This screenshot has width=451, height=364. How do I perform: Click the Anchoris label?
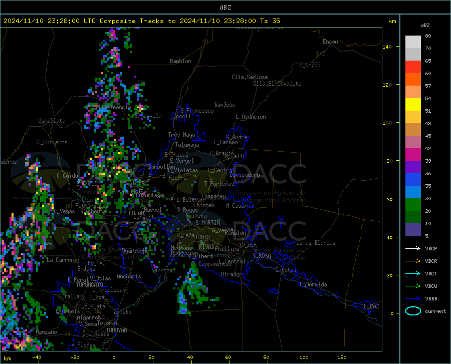click(x=129, y=276)
